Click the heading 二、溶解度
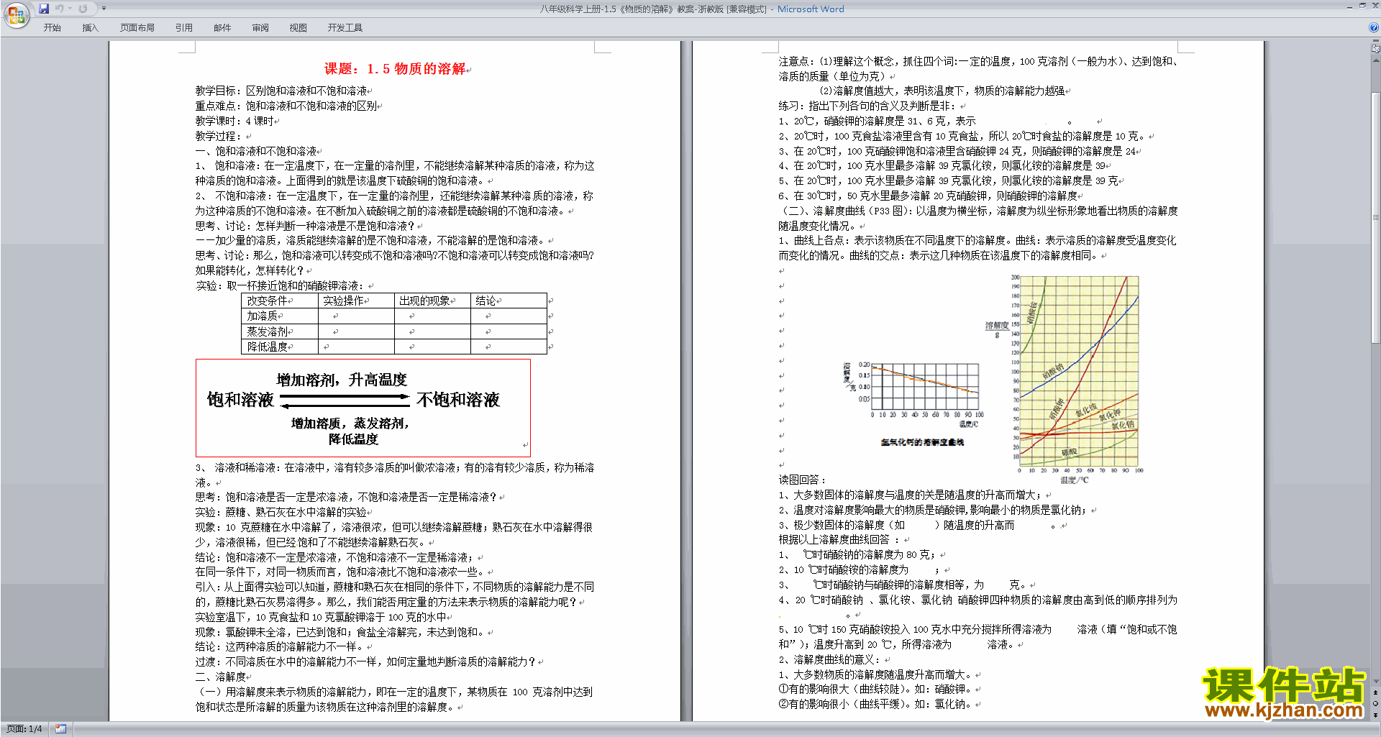Viewport: 1381px width, 737px height. pos(222,677)
